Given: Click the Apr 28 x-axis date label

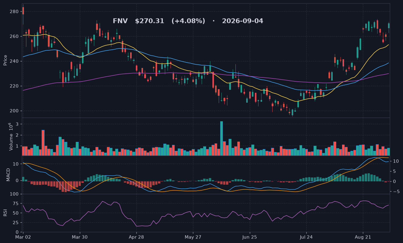Looking at the screenshot, I should [x=136, y=237].
